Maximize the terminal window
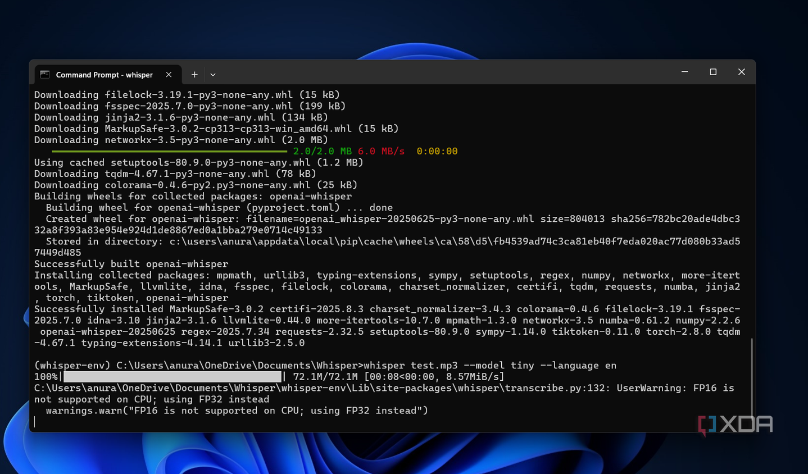Image resolution: width=808 pixels, height=474 pixels. tap(713, 72)
